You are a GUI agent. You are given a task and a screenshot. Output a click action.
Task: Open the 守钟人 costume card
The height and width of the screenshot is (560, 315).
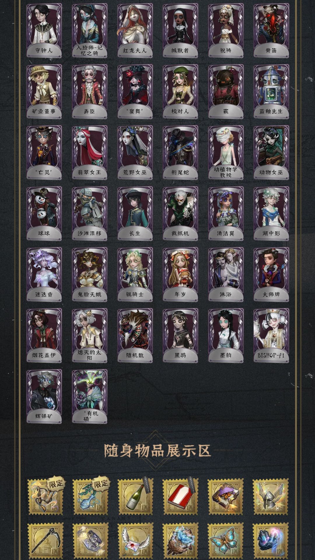pyautogui.click(x=44, y=31)
